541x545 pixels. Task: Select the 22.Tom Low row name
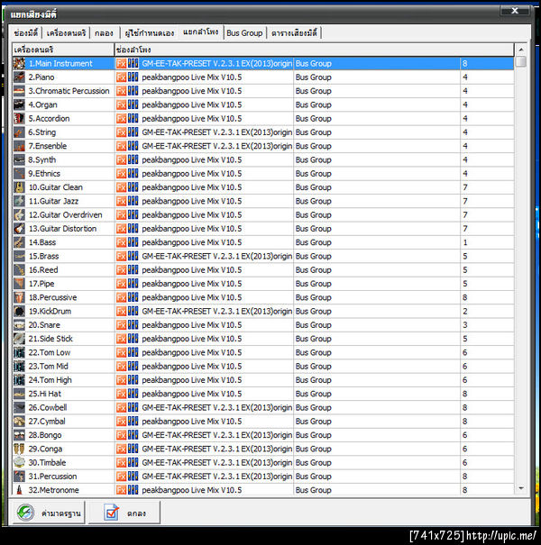(50, 352)
